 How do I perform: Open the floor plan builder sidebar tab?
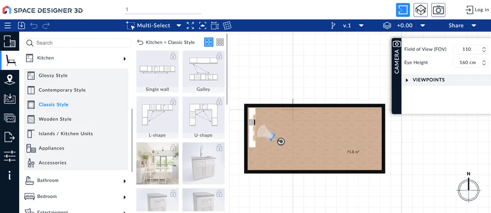[9, 42]
